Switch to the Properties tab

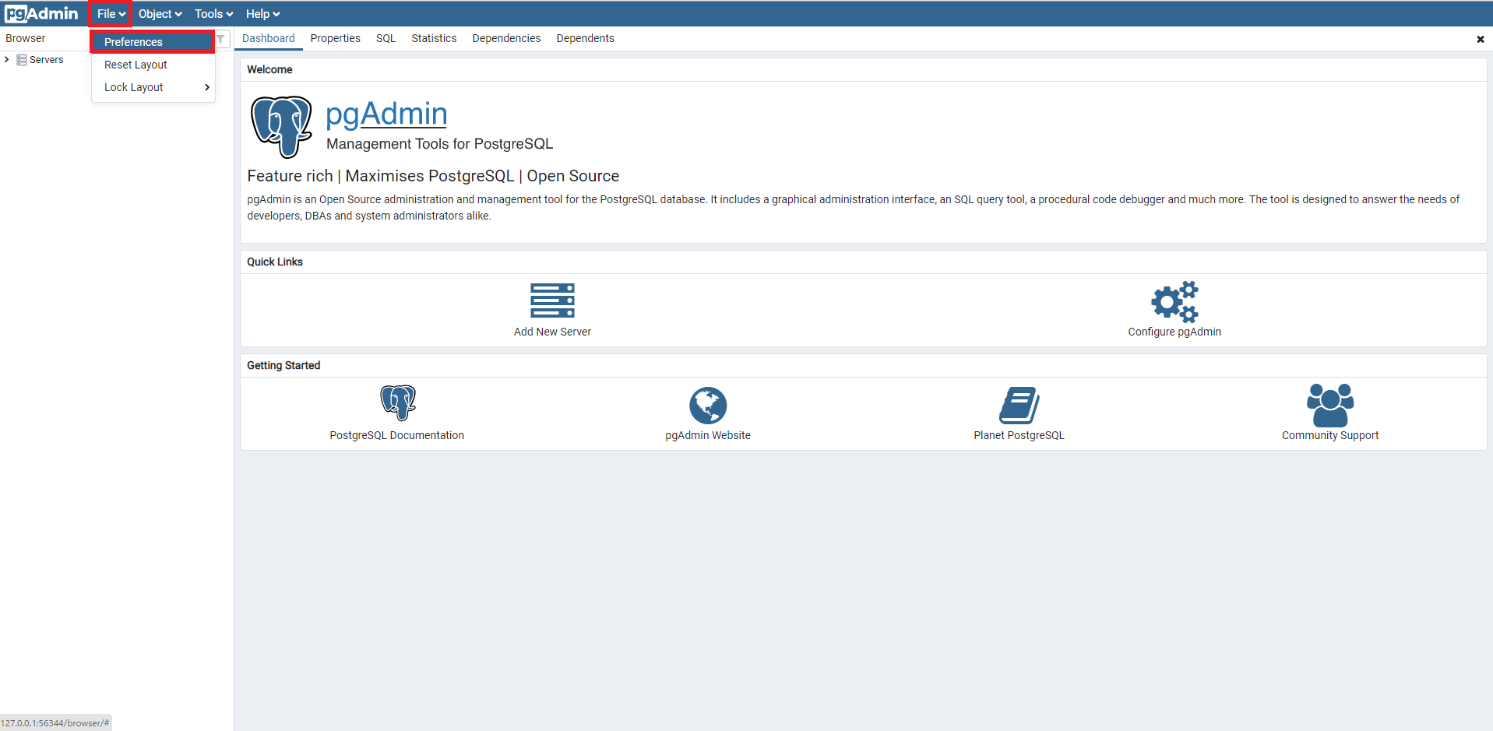point(335,38)
